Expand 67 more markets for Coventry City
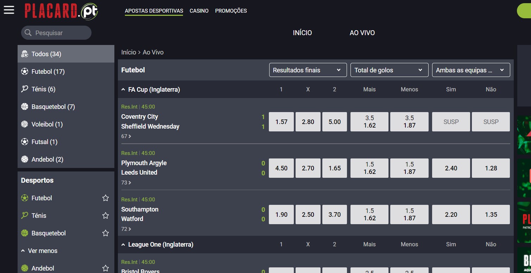The width and height of the screenshot is (531, 273). tap(126, 136)
